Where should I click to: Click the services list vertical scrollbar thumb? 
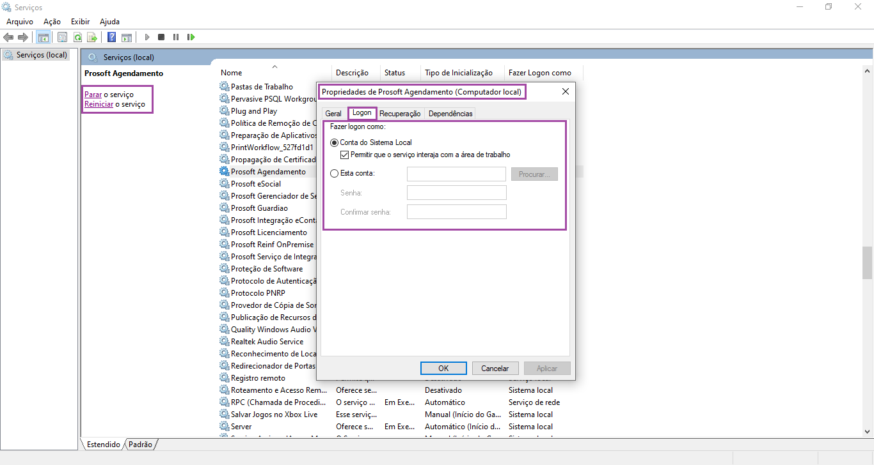(x=868, y=263)
